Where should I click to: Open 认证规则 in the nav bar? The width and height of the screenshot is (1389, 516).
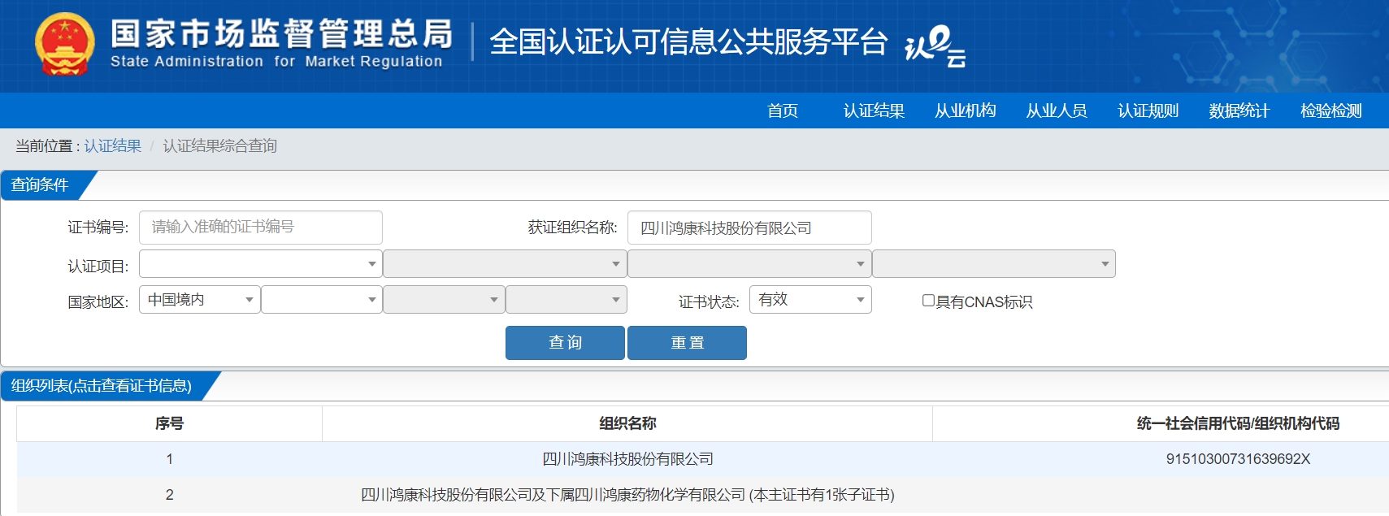[x=1148, y=111]
